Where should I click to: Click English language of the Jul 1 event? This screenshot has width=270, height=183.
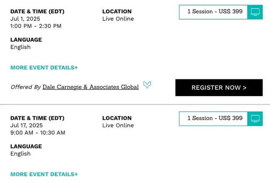(x=20, y=47)
